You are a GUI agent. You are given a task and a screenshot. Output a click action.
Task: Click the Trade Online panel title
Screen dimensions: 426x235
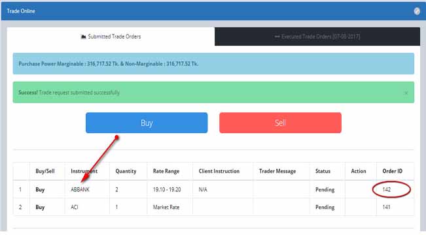tap(21, 11)
